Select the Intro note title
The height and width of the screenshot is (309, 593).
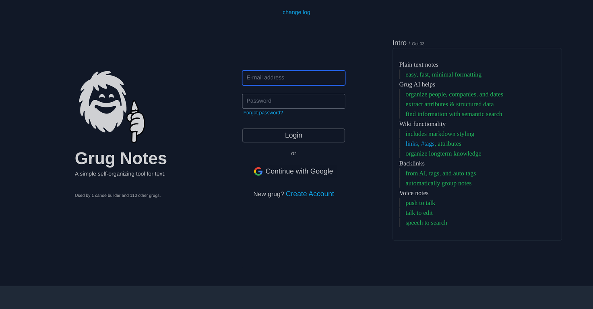tap(399, 43)
